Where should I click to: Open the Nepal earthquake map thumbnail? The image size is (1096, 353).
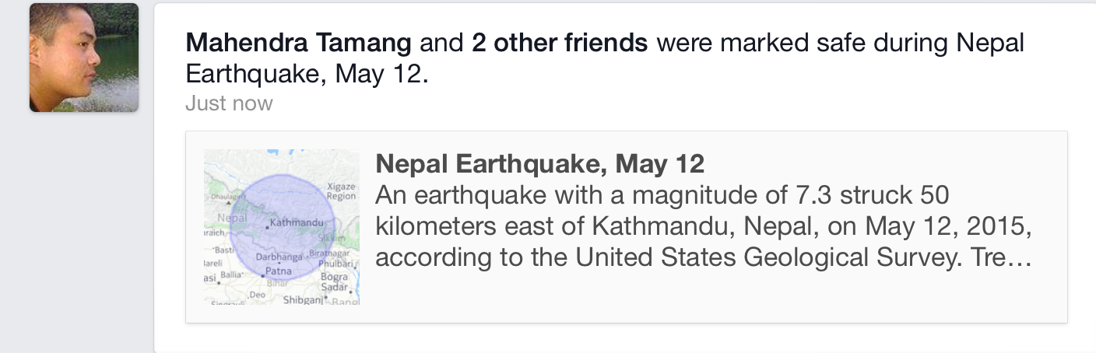coord(281,226)
